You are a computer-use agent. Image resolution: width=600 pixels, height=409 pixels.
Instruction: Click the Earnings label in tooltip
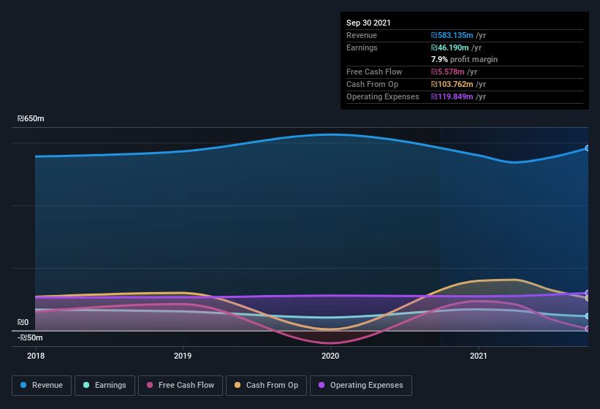point(362,47)
